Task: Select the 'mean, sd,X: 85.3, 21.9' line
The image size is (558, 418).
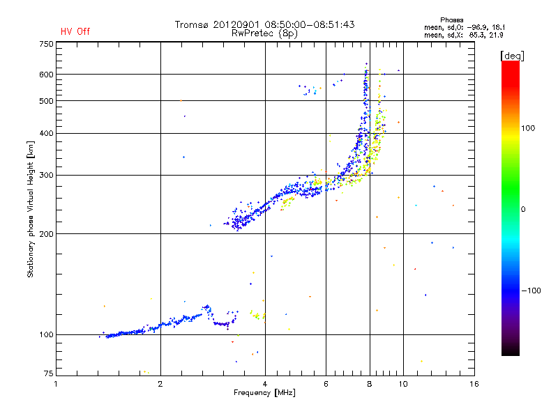Action: coord(463,35)
